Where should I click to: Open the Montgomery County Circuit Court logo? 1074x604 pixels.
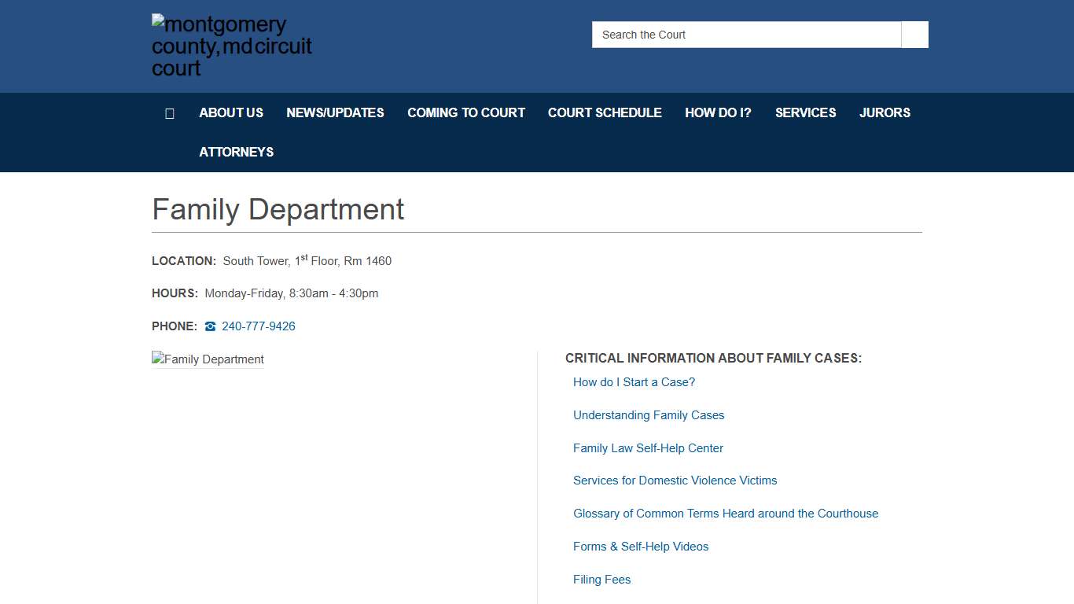click(x=232, y=45)
